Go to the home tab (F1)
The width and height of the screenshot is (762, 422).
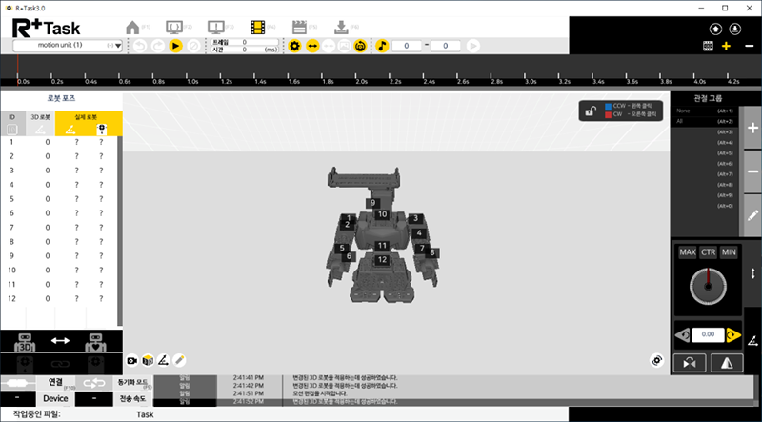(133, 28)
